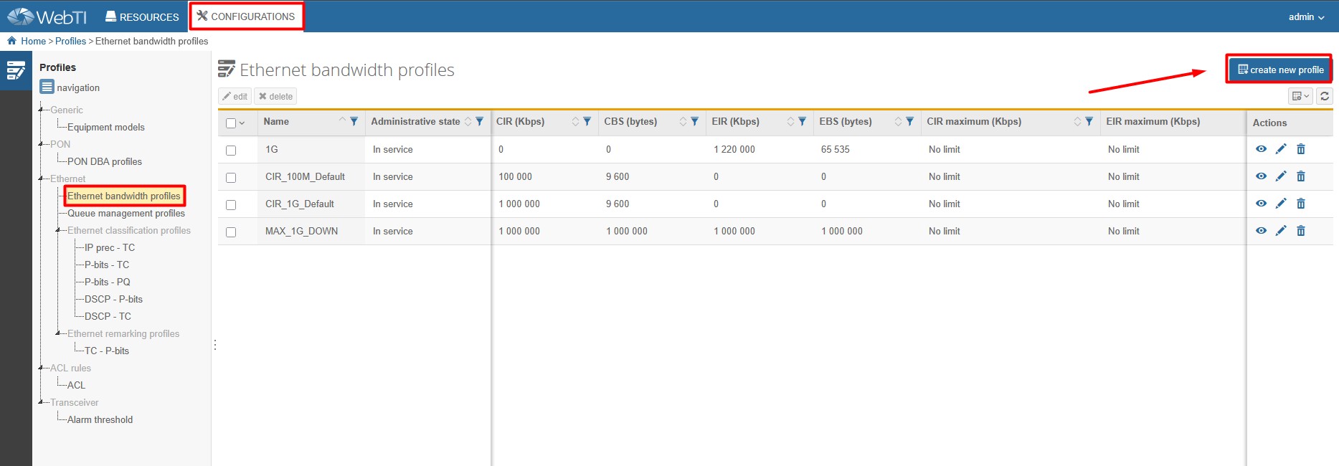Click the create new profile button
Screen dimensions: 1339x466
click(x=1279, y=70)
